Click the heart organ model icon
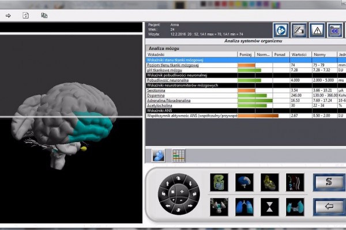 click(269, 182)
